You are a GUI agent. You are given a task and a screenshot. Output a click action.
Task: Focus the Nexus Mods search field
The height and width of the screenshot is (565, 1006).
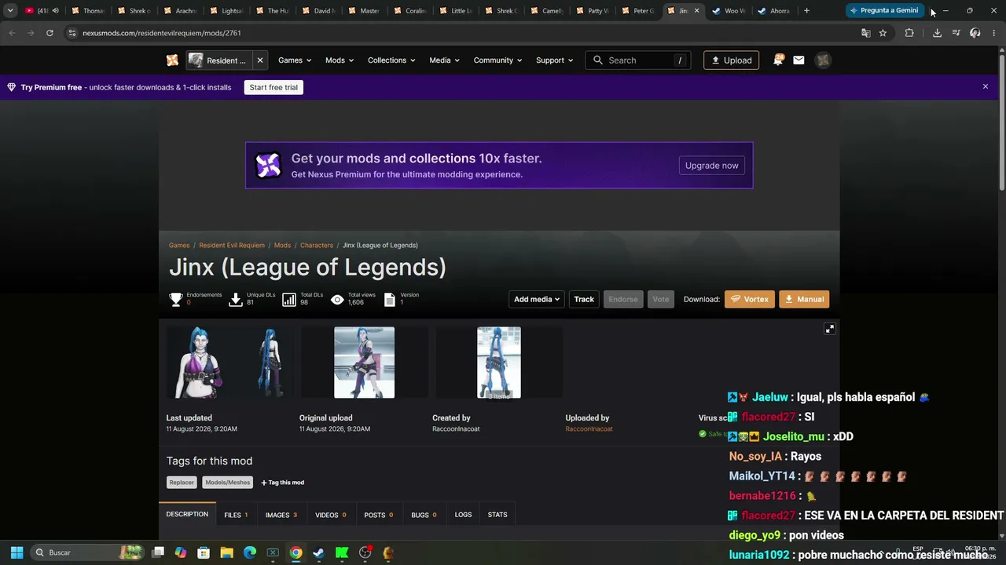(638, 60)
